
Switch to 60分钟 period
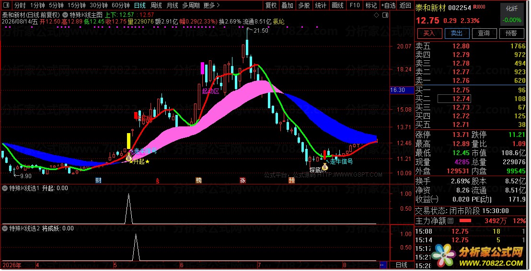121,5
